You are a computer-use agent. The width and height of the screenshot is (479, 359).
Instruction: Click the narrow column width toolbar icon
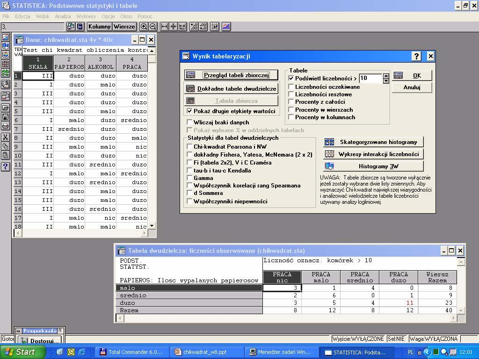pos(173,27)
